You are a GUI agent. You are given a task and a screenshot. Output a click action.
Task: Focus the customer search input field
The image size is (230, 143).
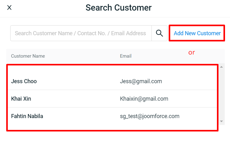pos(80,33)
